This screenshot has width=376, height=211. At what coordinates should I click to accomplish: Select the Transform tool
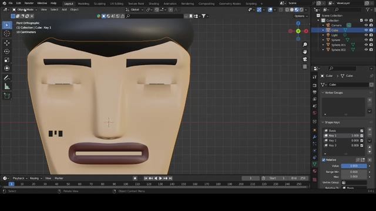7,68
